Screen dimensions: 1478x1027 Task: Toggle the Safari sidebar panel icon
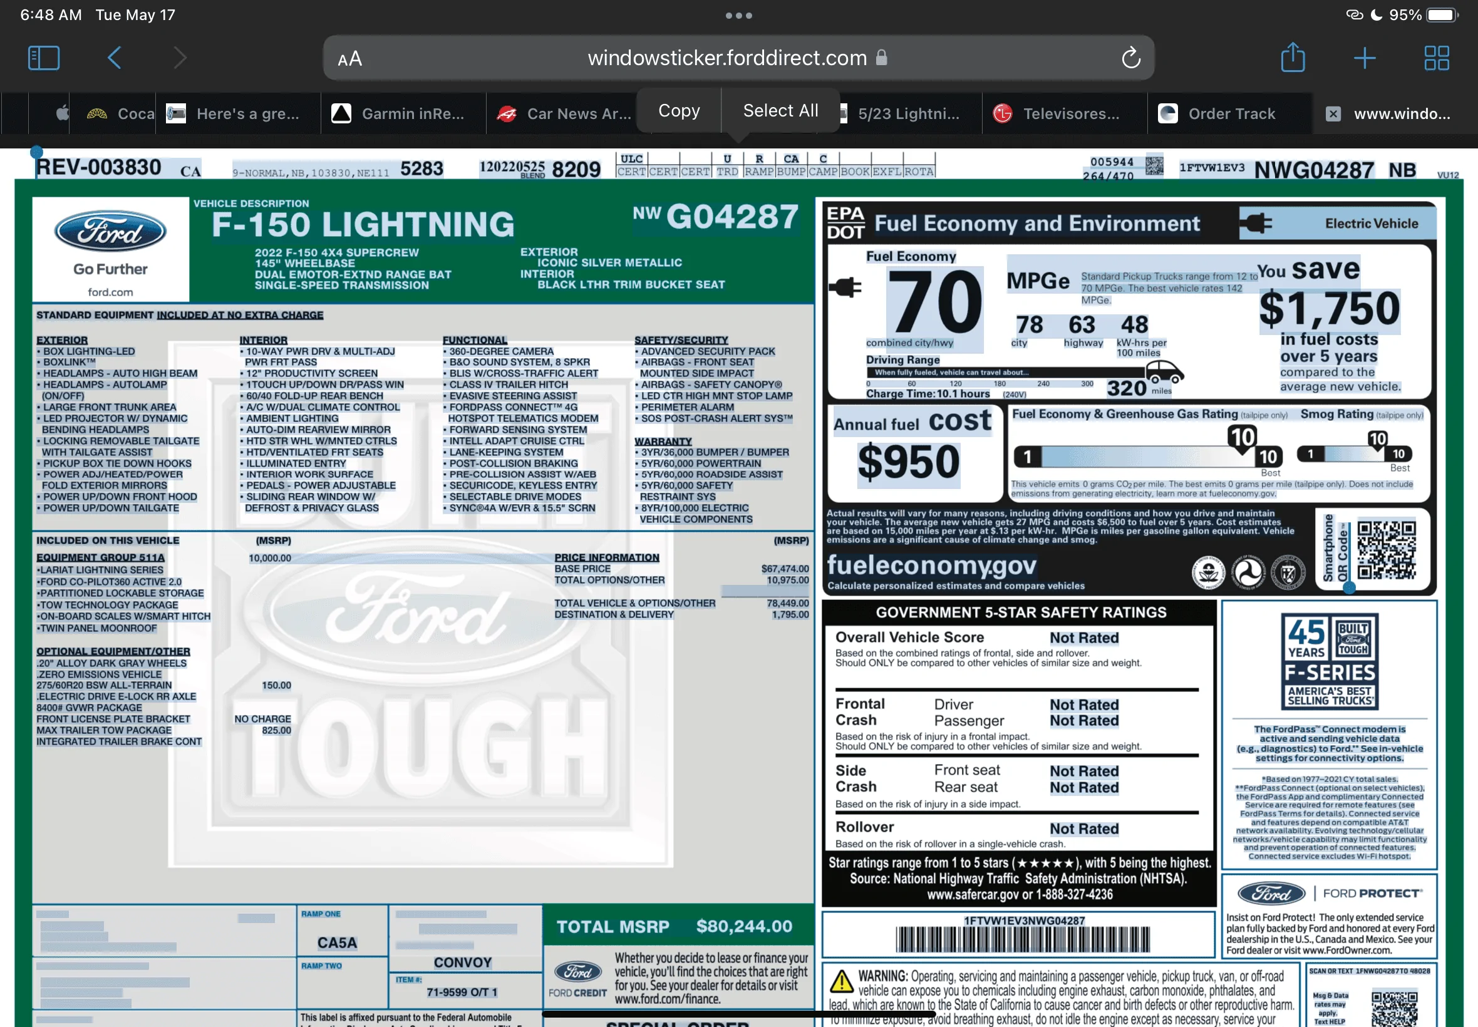point(44,58)
